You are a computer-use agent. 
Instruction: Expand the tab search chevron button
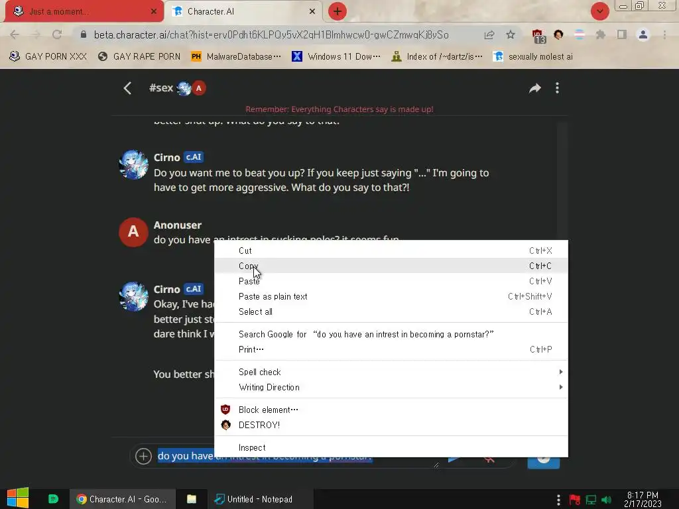599,11
